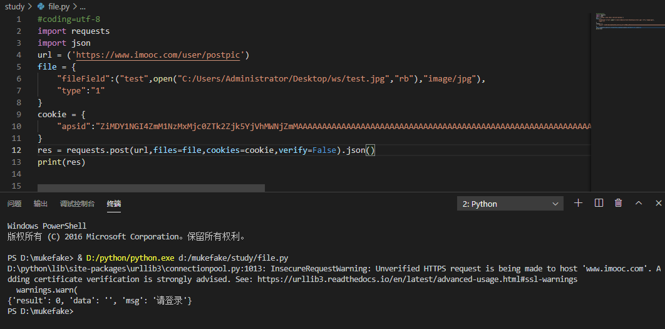Screen dimensions: 665x329
Task: Click the editor horizontal scrollbar
Action: point(151,187)
